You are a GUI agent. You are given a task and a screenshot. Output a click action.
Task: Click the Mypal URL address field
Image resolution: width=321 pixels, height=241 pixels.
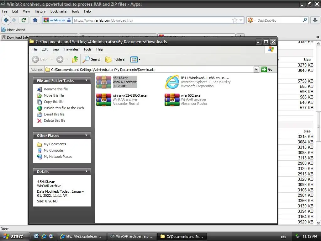(x=153, y=20)
